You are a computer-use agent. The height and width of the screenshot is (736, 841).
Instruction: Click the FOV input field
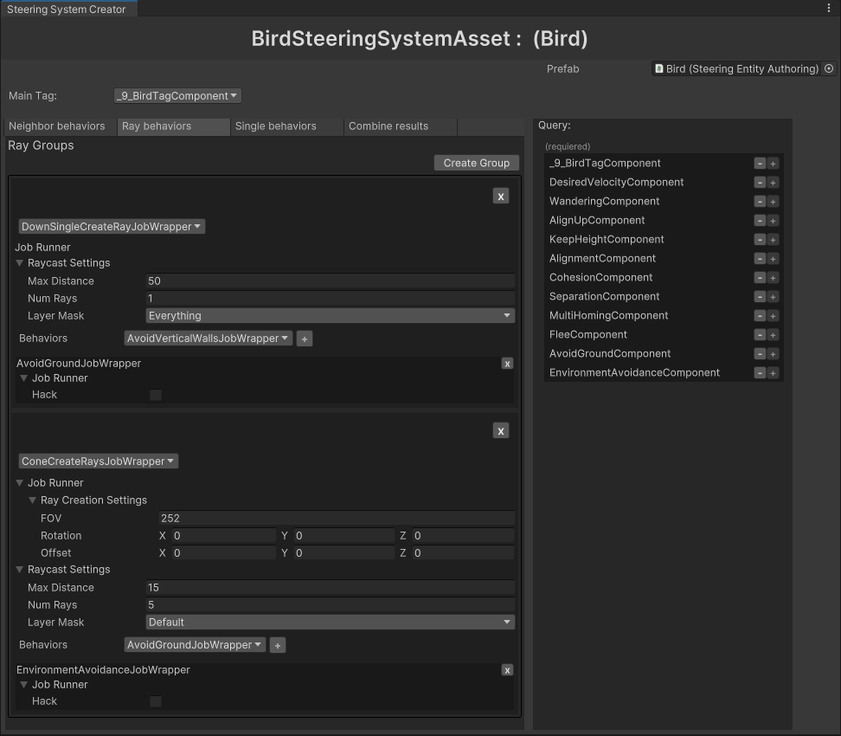336,519
